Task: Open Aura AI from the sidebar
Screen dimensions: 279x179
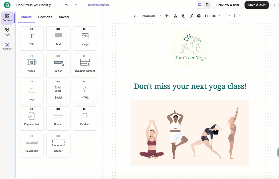Action: pyautogui.click(x=7, y=46)
